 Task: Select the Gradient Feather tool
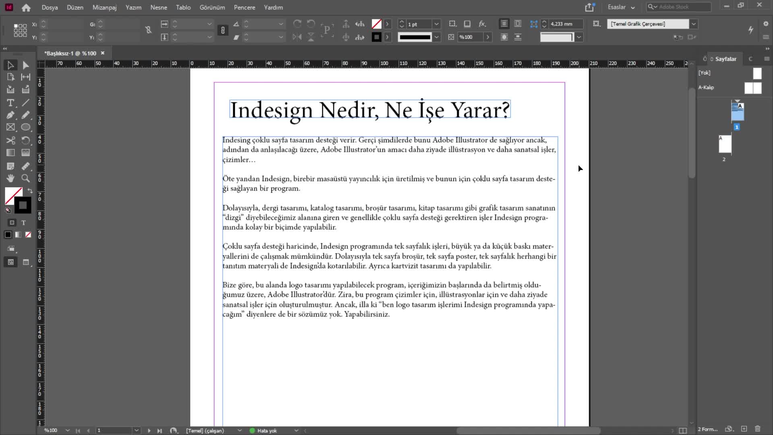point(26,153)
